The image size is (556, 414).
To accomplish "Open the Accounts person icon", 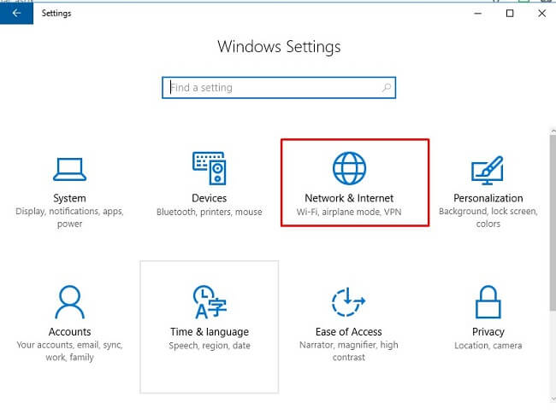I will click(69, 302).
